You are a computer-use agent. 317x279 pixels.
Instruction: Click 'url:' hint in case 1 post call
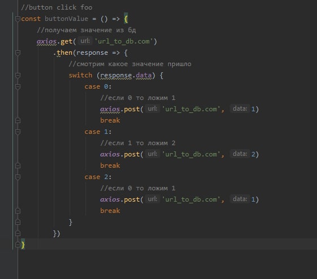(x=152, y=154)
